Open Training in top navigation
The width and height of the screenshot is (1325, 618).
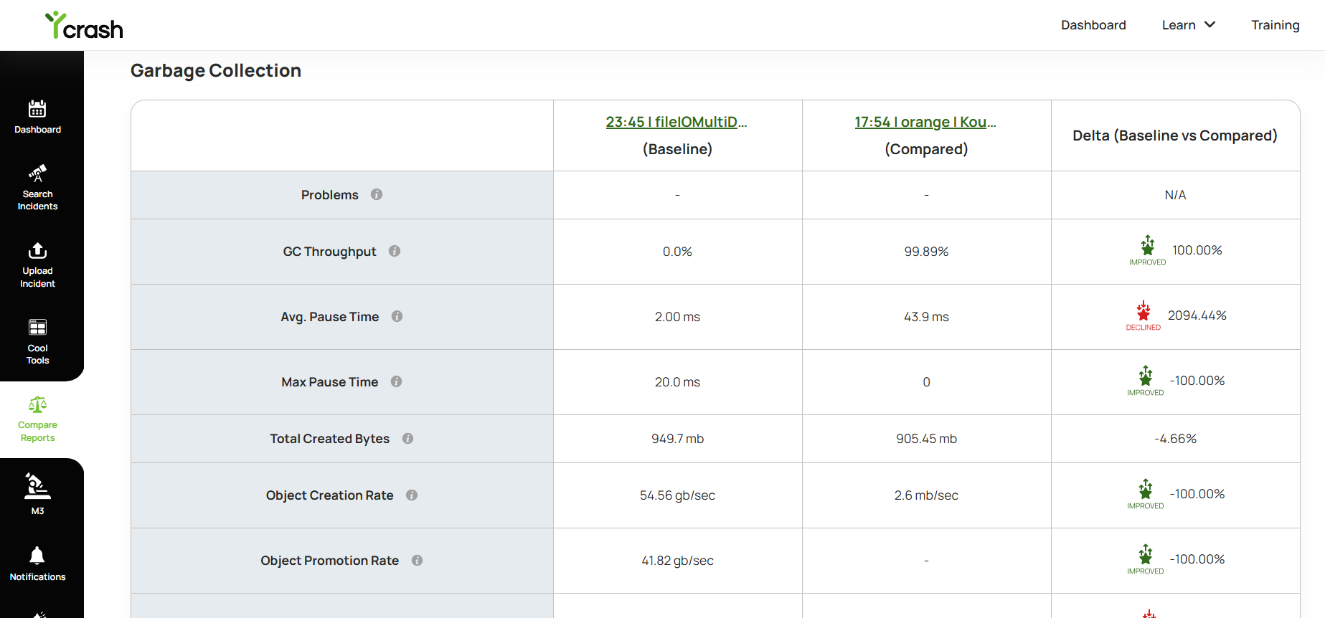coord(1276,25)
